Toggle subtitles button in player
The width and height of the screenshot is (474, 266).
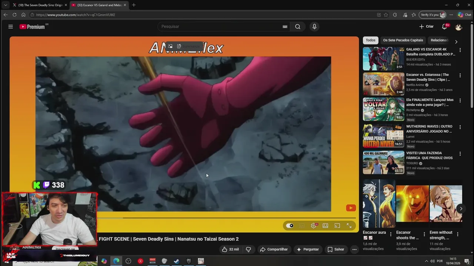pos(302,226)
